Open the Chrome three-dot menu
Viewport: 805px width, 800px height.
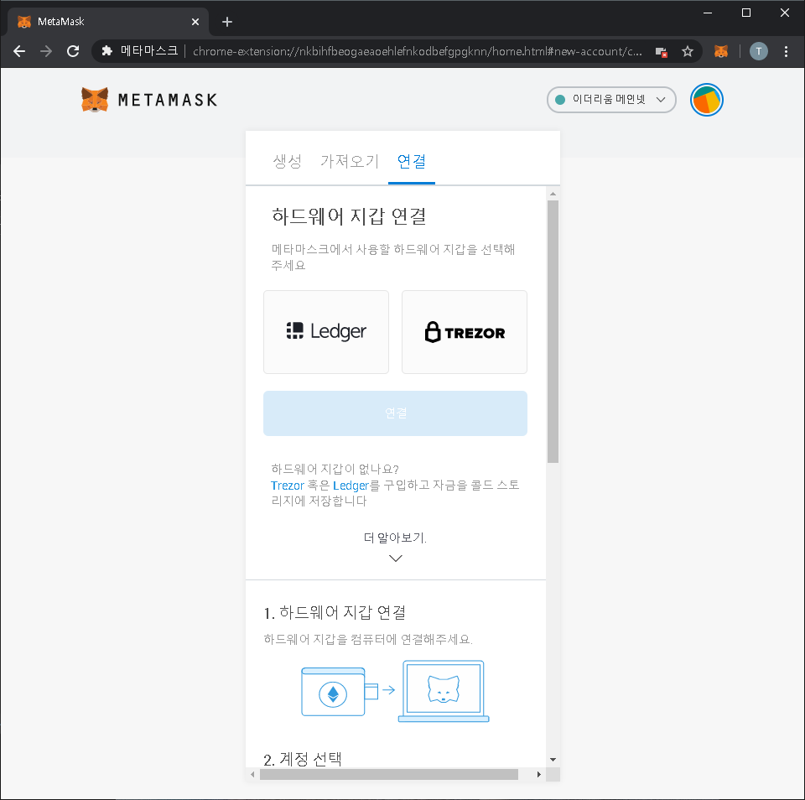tap(786, 51)
